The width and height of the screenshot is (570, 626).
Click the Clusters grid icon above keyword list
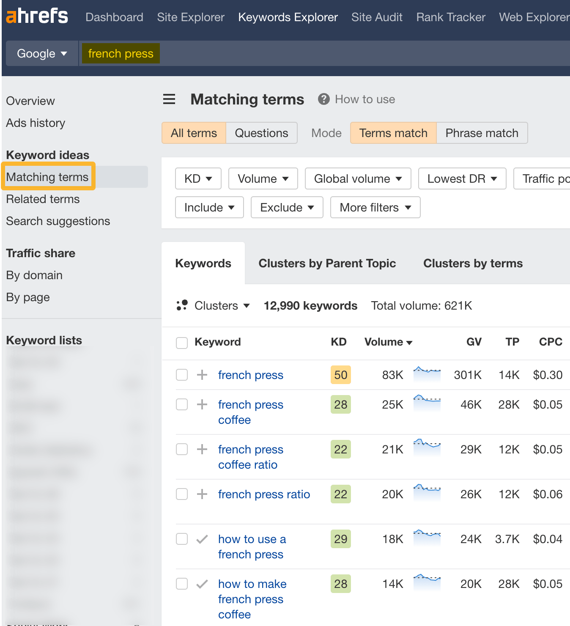[x=182, y=305]
